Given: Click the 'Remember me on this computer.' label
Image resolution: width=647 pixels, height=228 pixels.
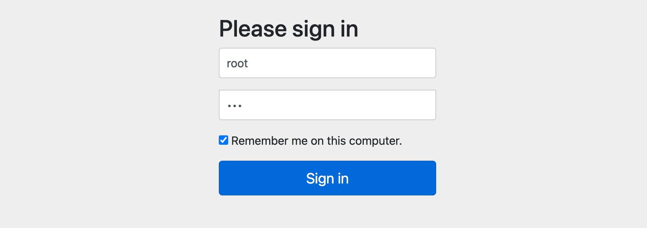Looking at the screenshot, I should [316, 141].
